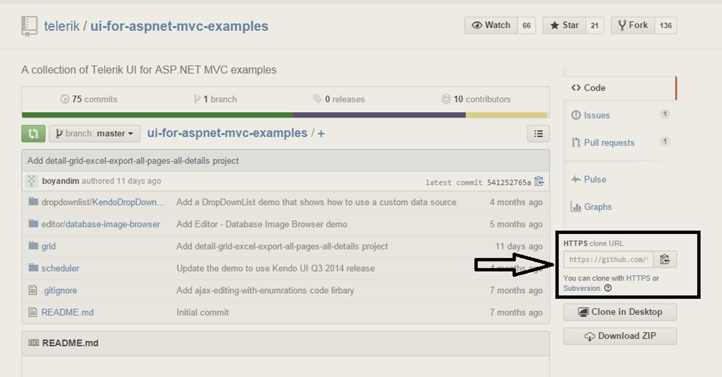Click the green language bar segment
This screenshot has height=377, width=722.
coord(157,115)
